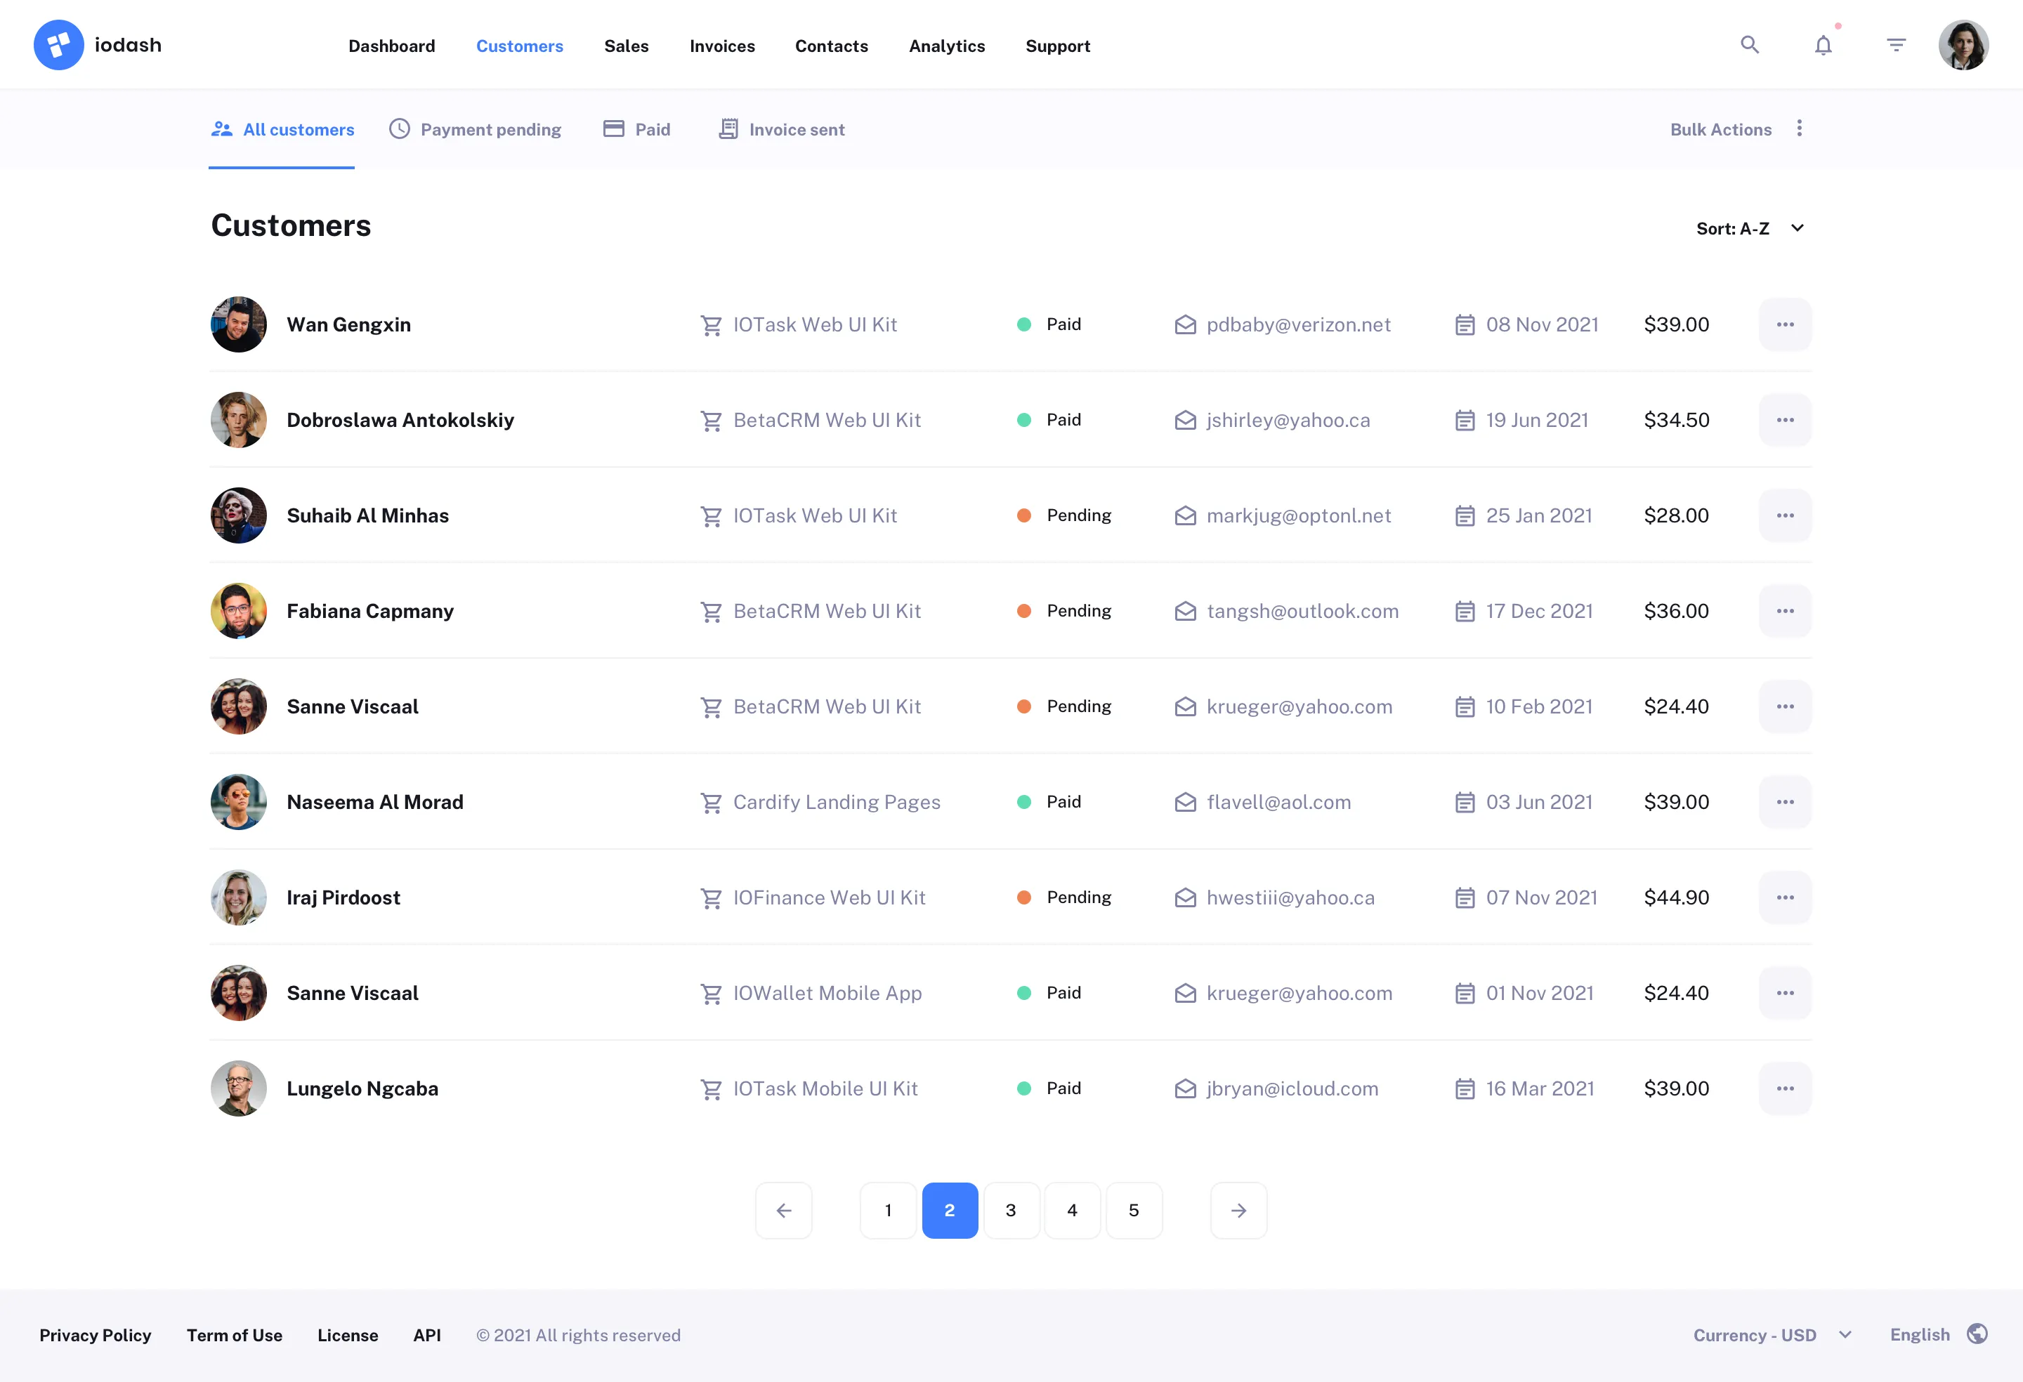Click the next page arrow in pagination

[1238, 1210]
